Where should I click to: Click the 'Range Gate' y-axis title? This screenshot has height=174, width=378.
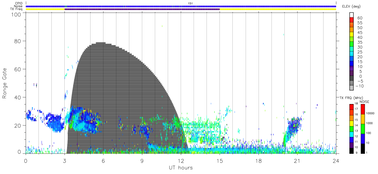pos(5,84)
